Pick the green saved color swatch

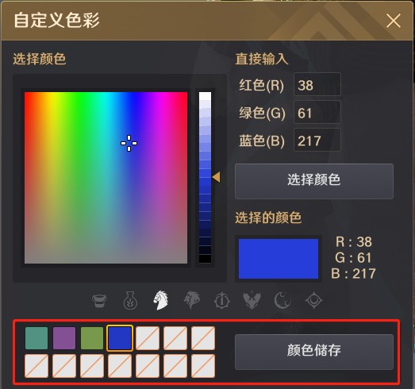coord(92,338)
